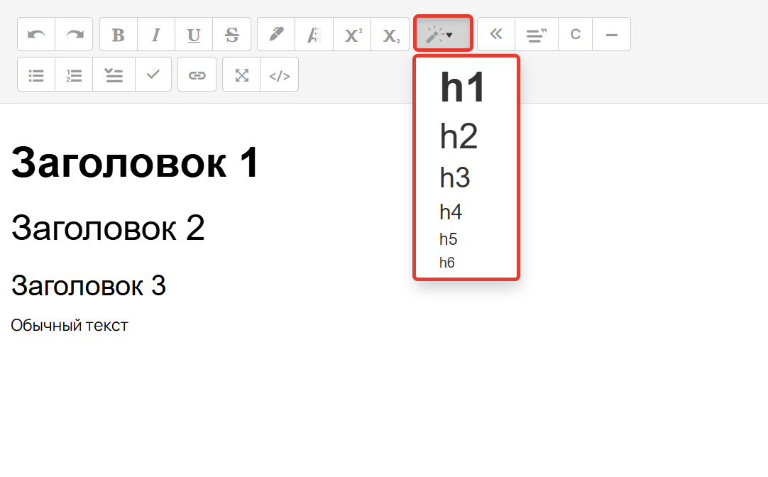Toggle subscript formatting

(390, 34)
